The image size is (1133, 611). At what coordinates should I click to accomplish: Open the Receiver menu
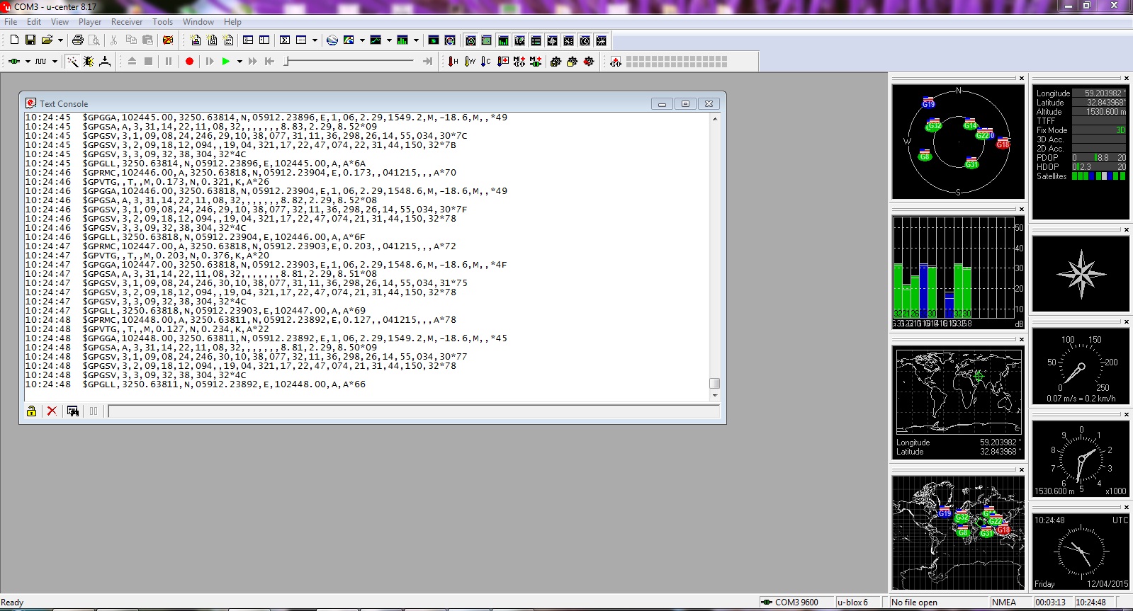point(127,22)
